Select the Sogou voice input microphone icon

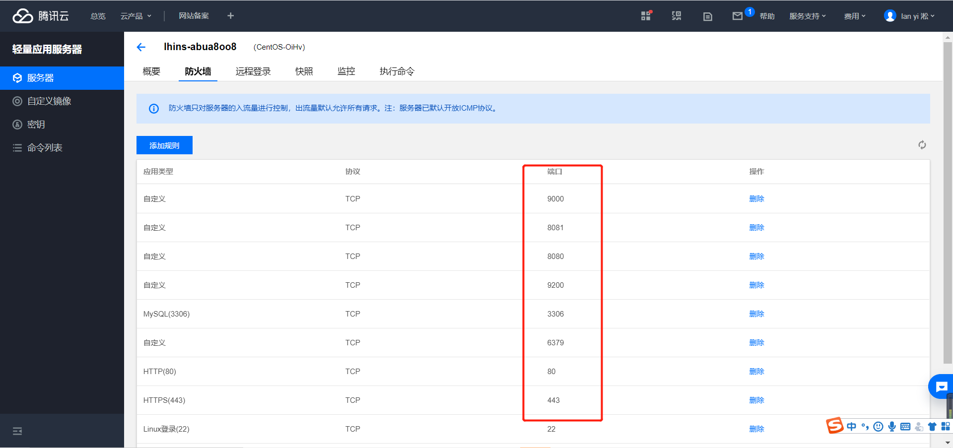[891, 426]
